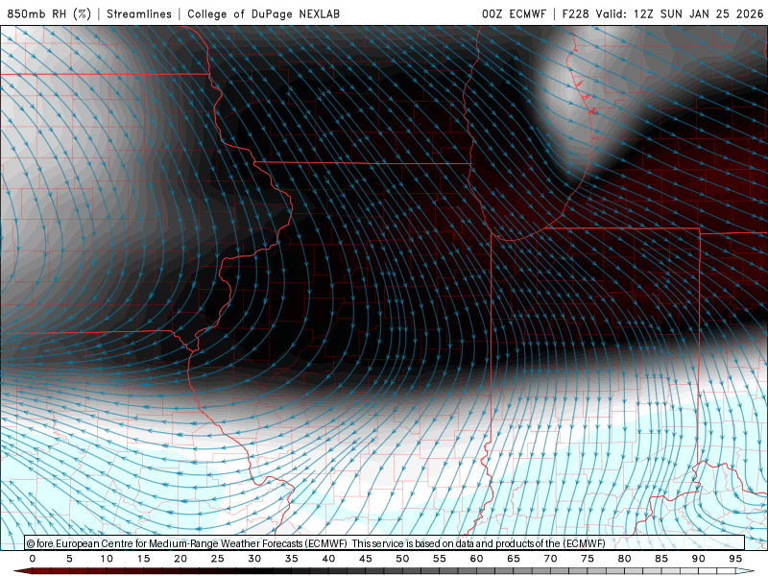
Task: Click the "850mb RH (%)" title text
Action: [49, 13]
